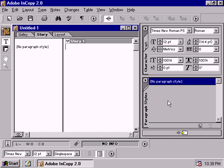Open the Notes menu
The height and width of the screenshot is (168, 224).
coord(55,10)
